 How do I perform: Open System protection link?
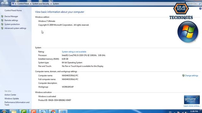(x=12, y=24)
